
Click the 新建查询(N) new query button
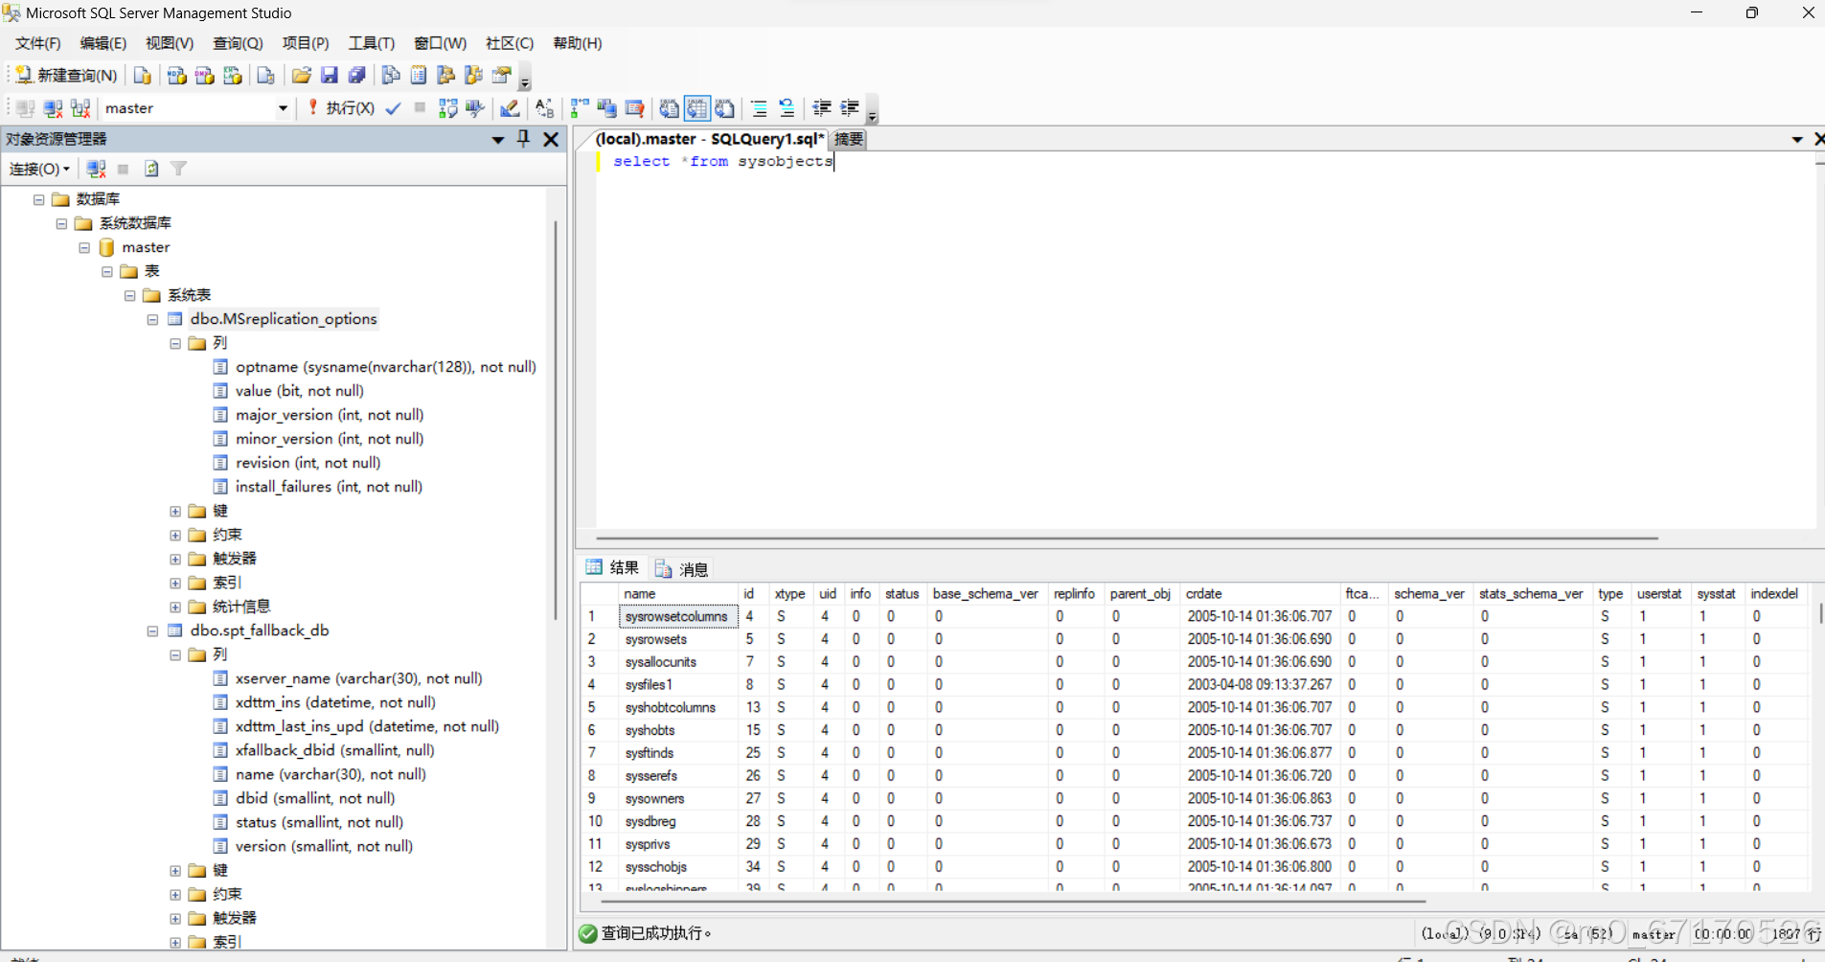pyautogui.click(x=66, y=75)
